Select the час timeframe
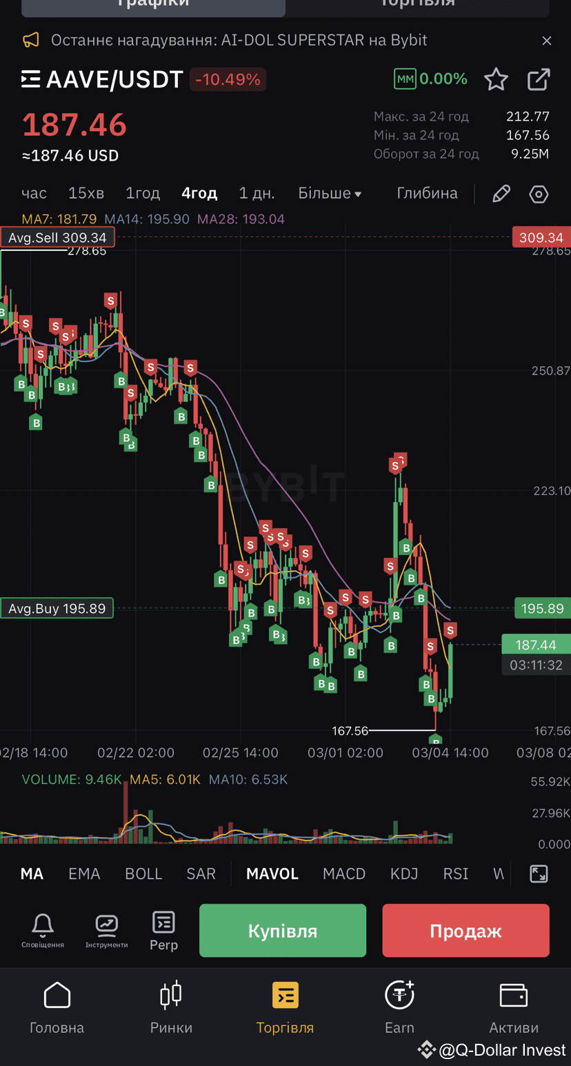Screen dimensions: 571x1066 (x=34, y=193)
